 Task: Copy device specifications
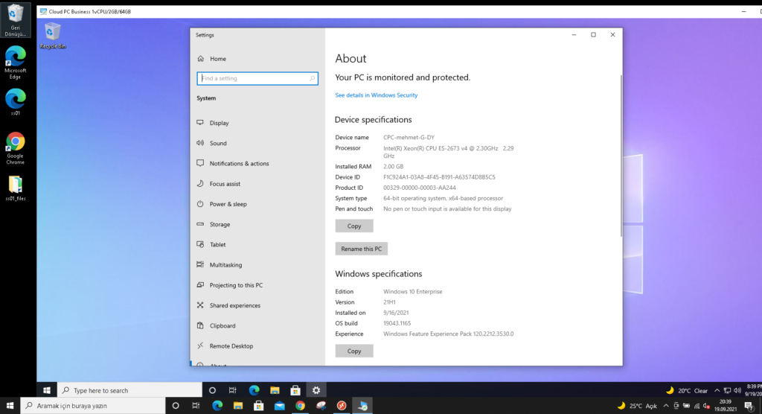coord(354,226)
